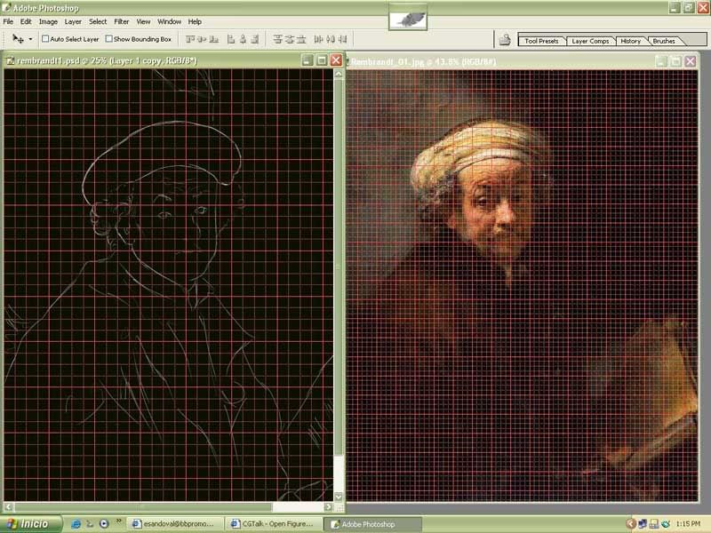Select the Move tool icon in options bar
Image resolution: width=711 pixels, height=533 pixels.
tap(18, 39)
